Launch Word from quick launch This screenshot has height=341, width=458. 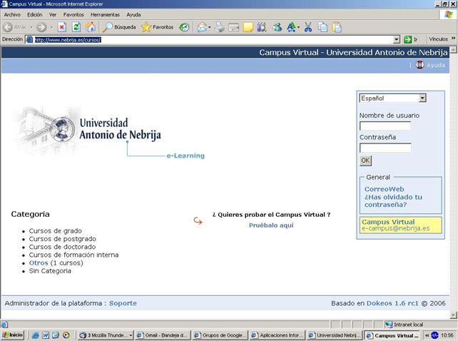46,335
